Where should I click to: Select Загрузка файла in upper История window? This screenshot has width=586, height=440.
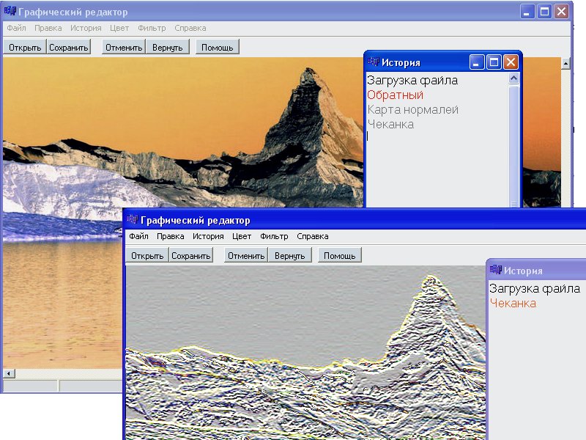pyautogui.click(x=412, y=81)
